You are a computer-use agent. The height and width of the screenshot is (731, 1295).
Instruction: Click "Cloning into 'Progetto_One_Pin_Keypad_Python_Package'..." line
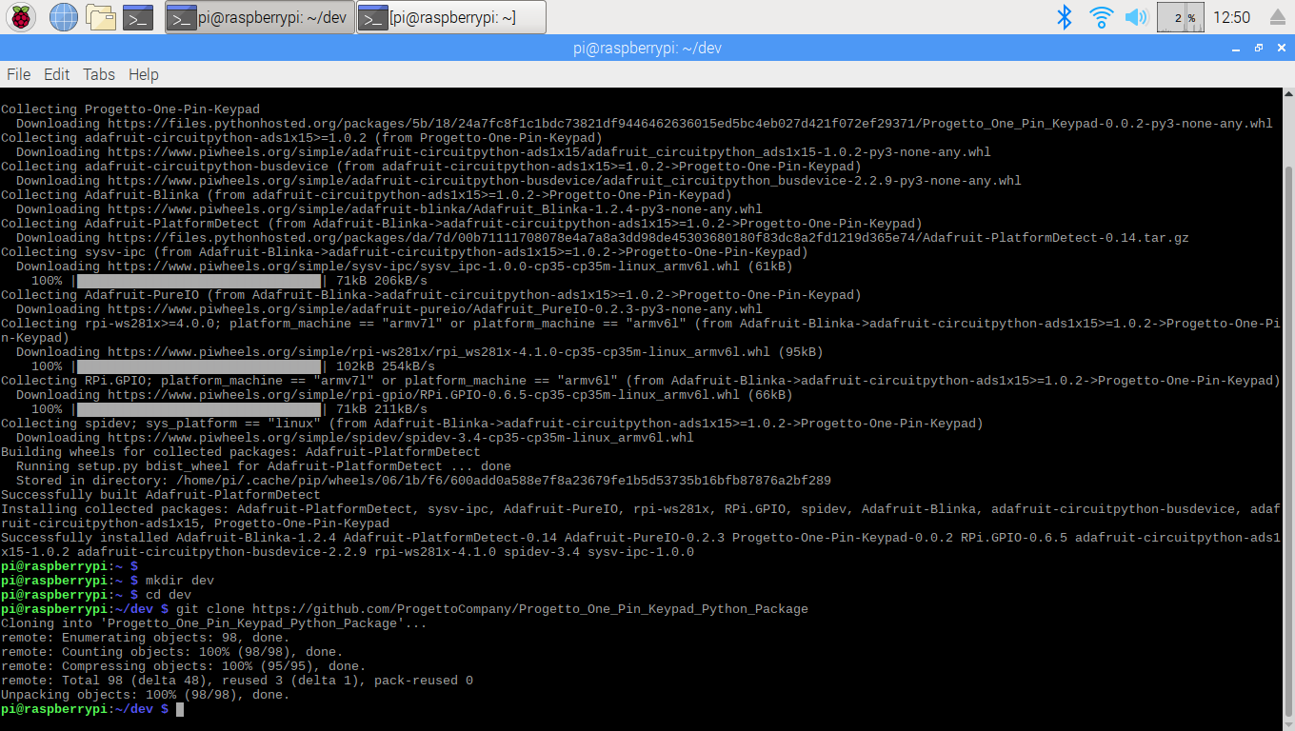(214, 623)
